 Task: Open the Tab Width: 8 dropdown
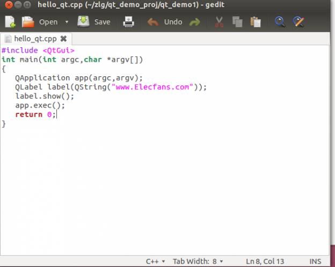click(x=198, y=261)
